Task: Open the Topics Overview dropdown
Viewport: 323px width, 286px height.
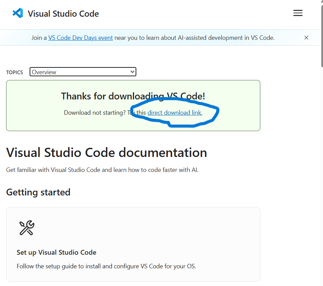Action: point(83,72)
